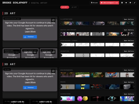Show next Illustrations thumbnails with right arrow
Screen dimensions: 139x104
coord(134,23)
